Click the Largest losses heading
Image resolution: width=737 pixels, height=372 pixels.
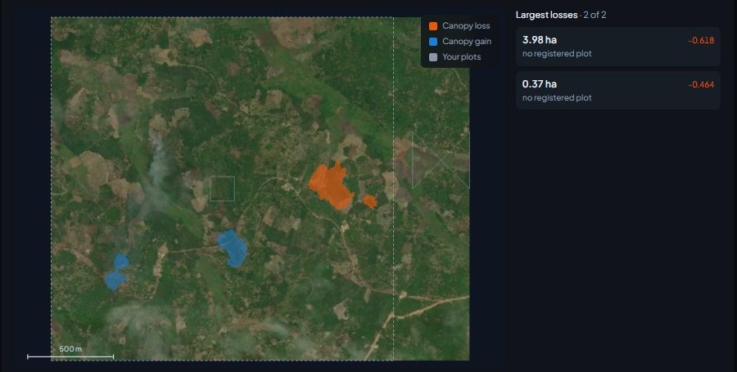tap(547, 15)
